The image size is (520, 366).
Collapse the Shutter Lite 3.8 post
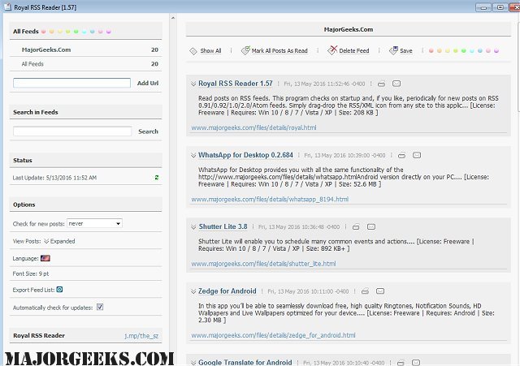tap(193, 227)
